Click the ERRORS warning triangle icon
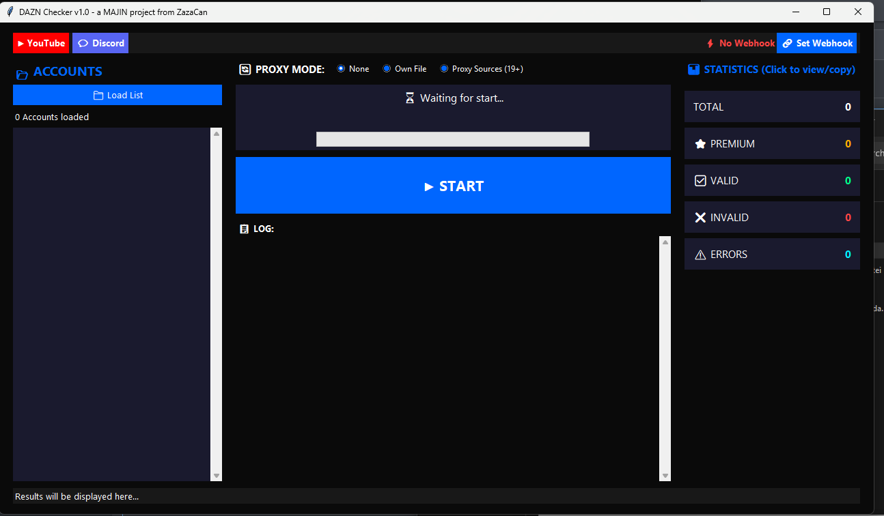884x516 pixels. click(700, 255)
